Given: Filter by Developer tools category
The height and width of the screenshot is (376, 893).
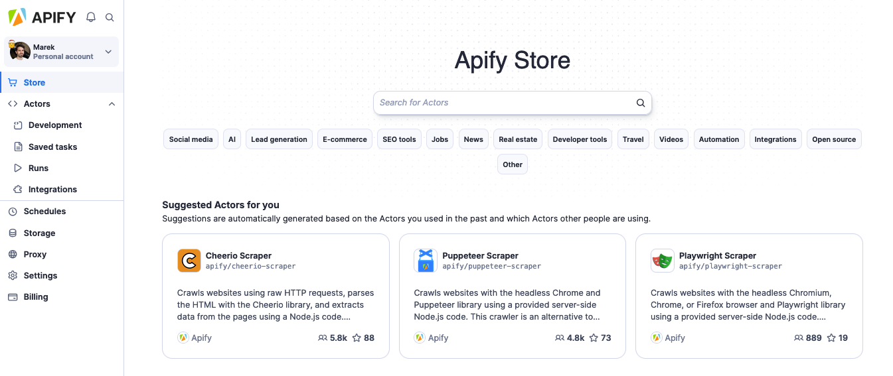Looking at the screenshot, I should tap(580, 139).
